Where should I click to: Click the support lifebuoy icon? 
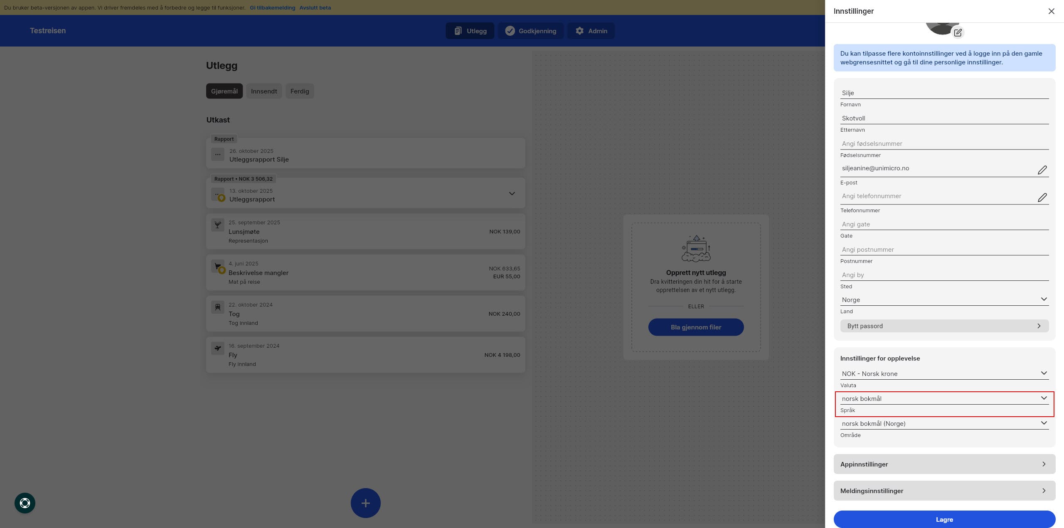25,503
